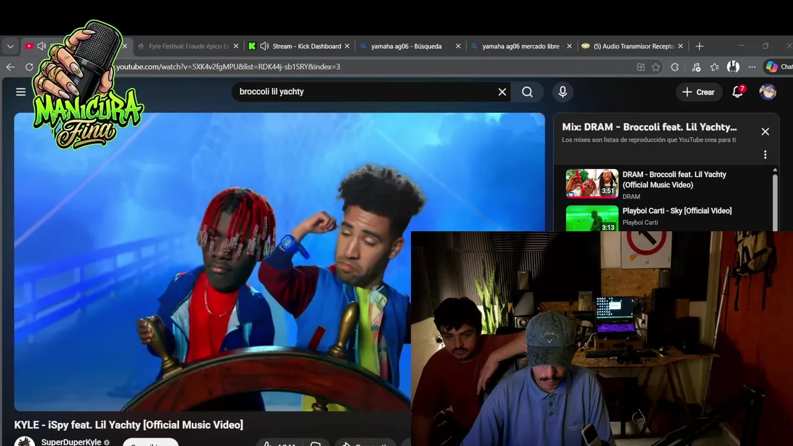Close the Kick Dashboard tab
This screenshot has width=793, height=446.
[347, 46]
